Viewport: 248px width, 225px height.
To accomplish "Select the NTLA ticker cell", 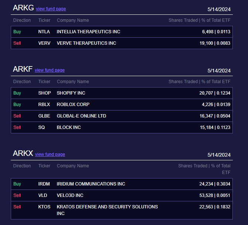I will point(44,32).
